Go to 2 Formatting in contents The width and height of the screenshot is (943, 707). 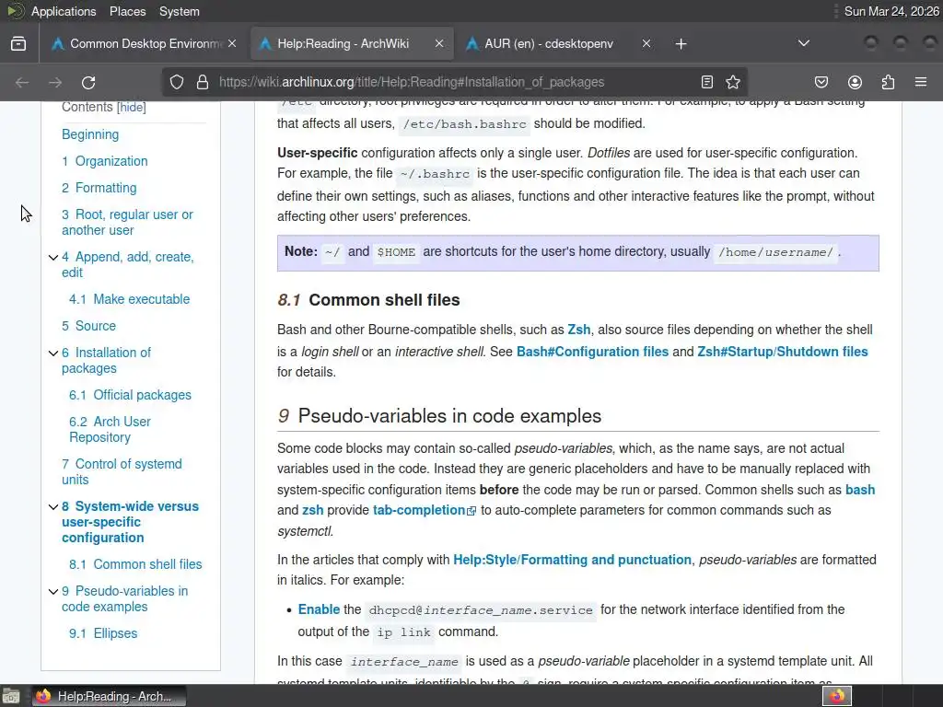(x=99, y=188)
